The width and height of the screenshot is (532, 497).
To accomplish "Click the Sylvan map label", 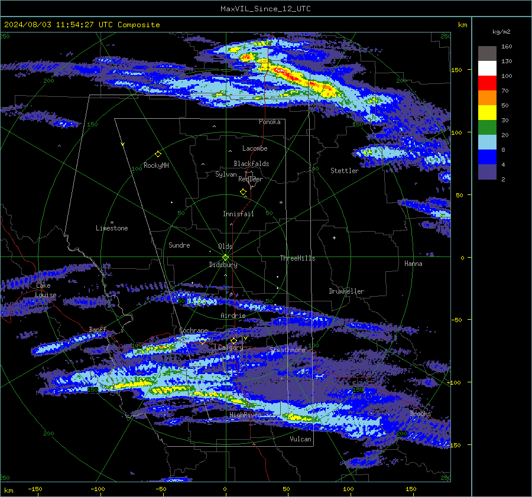I will click(226, 174).
